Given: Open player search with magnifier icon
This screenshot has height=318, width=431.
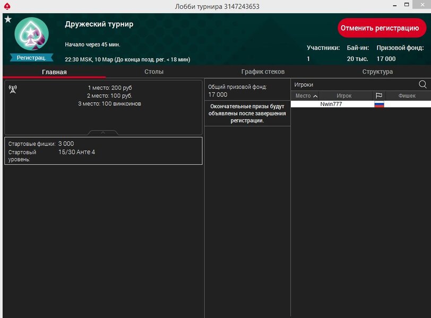Looking at the screenshot, I should coord(423,84).
